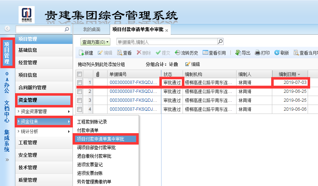The image size is (318, 186).
Task: Select 集成系统 vertical sidebar tab
Action: (x=7, y=141)
